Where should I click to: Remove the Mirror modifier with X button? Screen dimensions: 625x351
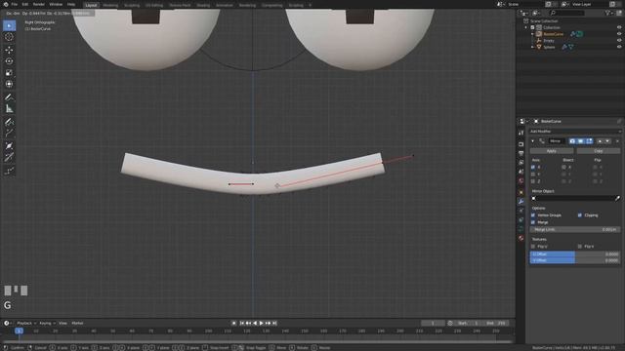click(617, 140)
